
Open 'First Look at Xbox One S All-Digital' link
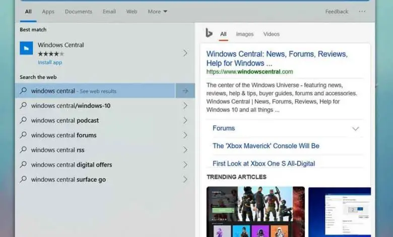coord(264,163)
